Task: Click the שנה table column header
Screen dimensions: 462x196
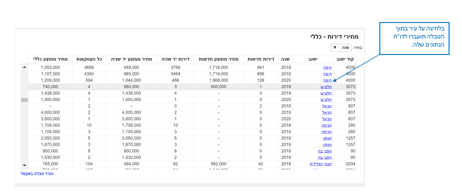Action: [285, 59]
